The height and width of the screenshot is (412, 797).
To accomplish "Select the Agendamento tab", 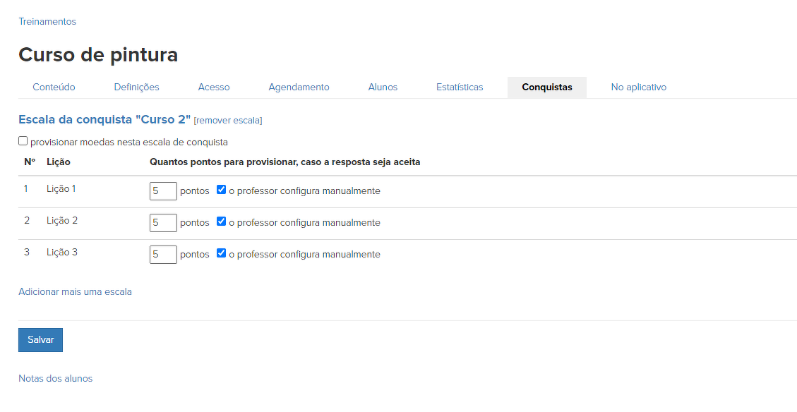I will [299, 87].
